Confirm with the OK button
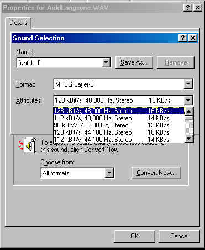Image resolution: width=205 pixels, height=250 pixels. point(134,236)
